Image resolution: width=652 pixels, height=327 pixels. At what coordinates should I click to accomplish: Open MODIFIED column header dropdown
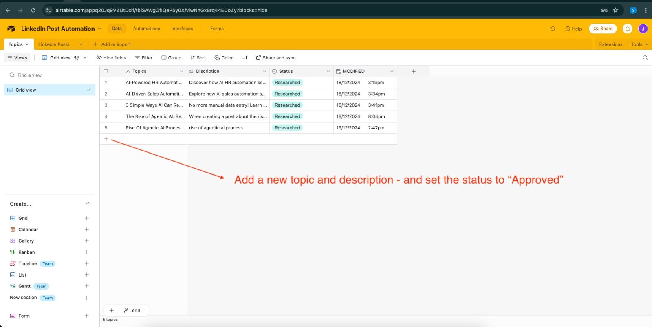(392, 71)
